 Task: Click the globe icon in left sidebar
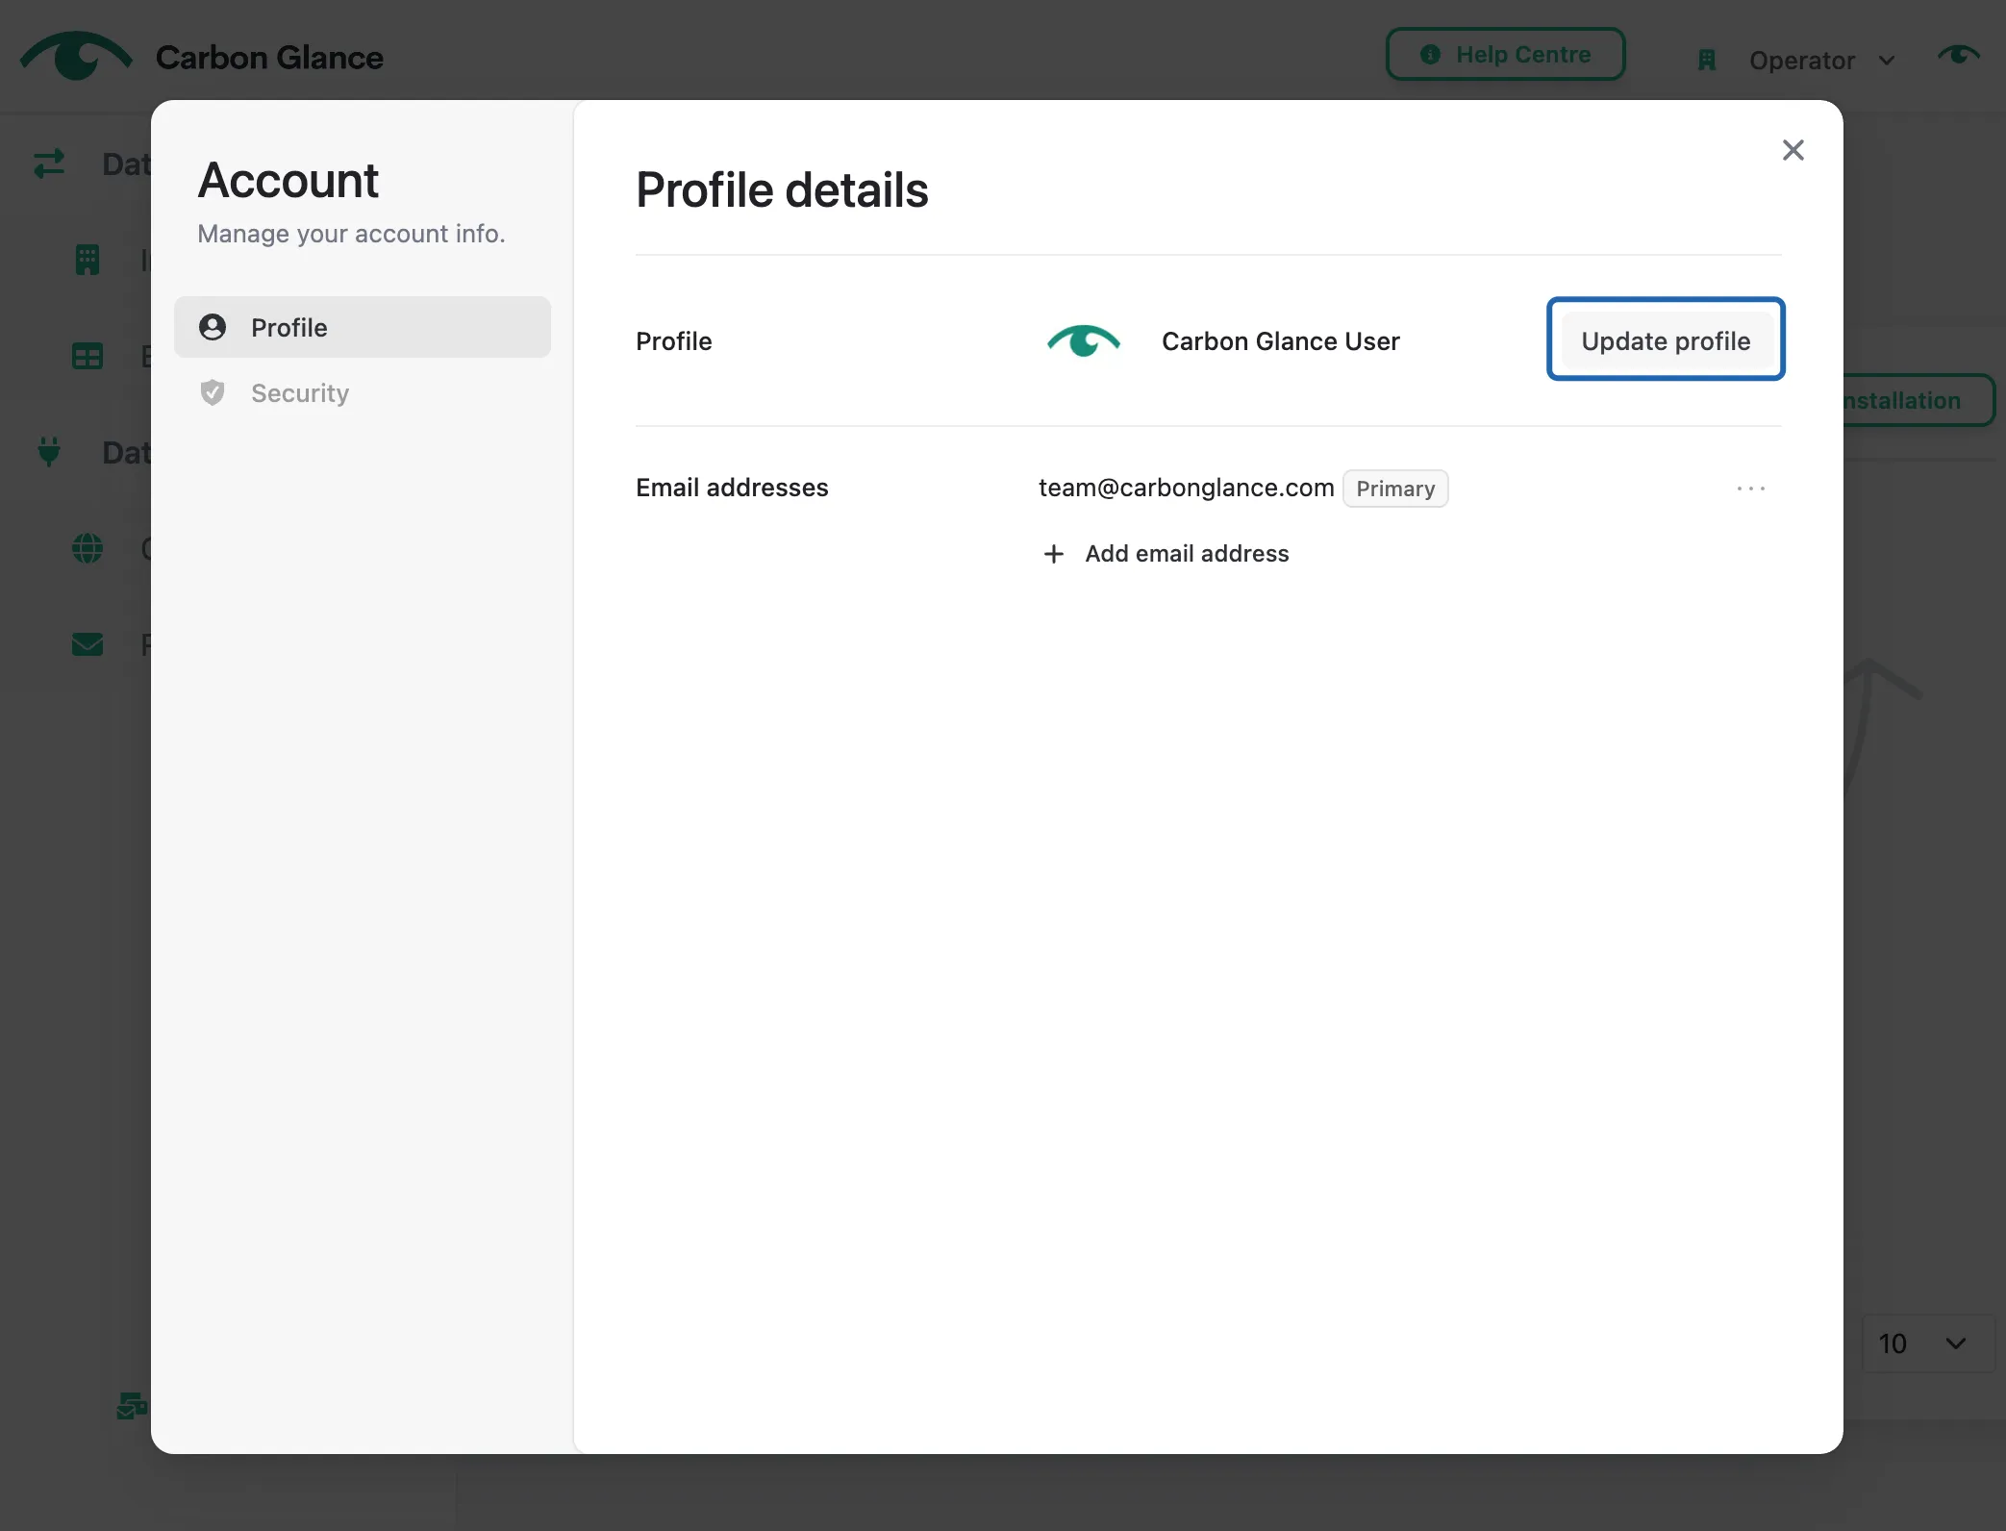[88, 548]
